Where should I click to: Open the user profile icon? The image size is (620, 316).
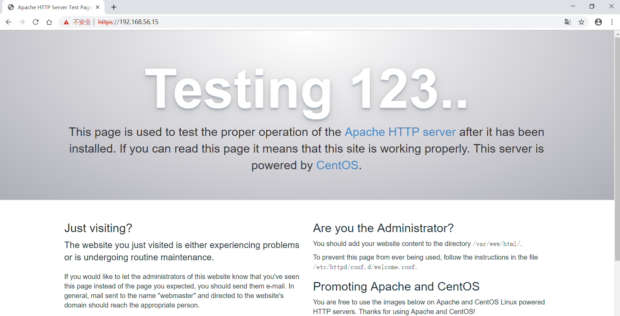599,22
